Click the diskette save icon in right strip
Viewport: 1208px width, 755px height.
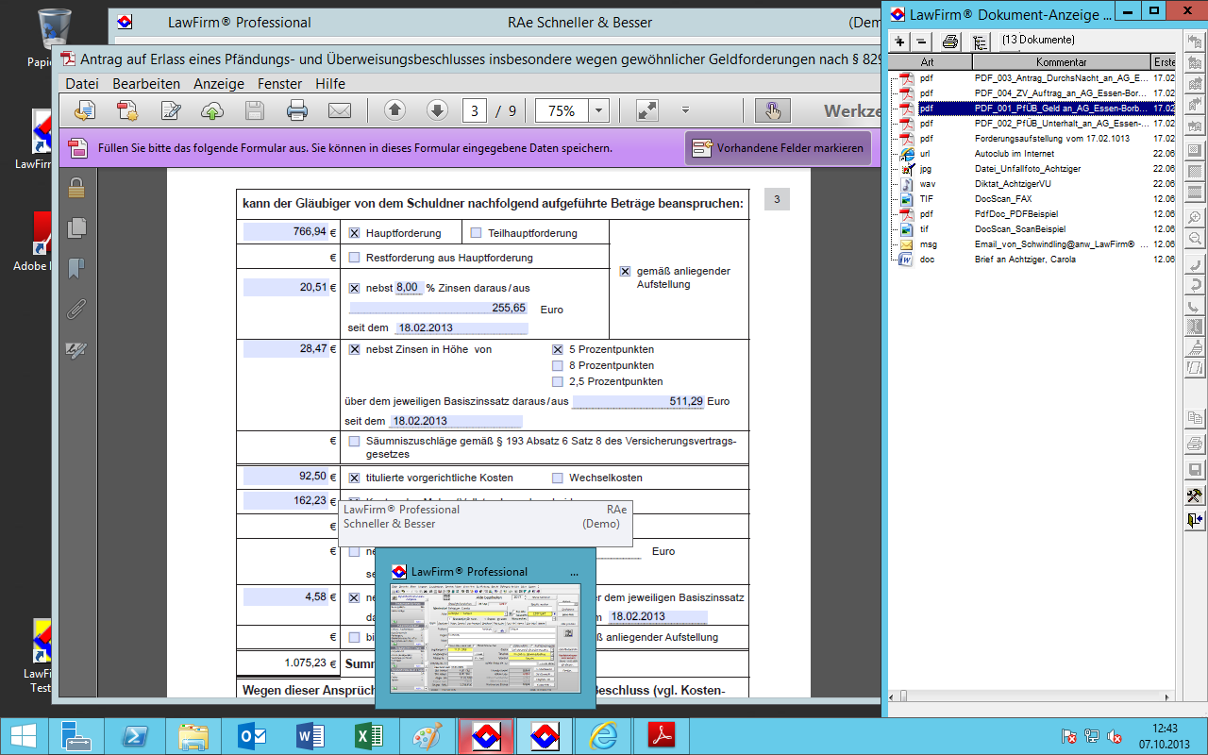pos(1195,469)
